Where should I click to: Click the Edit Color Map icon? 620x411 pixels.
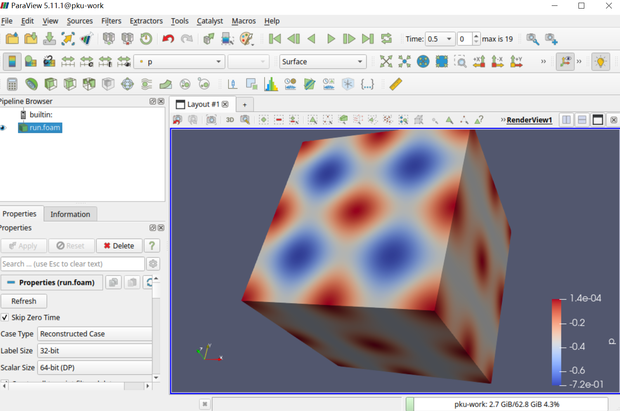point(31,61)
